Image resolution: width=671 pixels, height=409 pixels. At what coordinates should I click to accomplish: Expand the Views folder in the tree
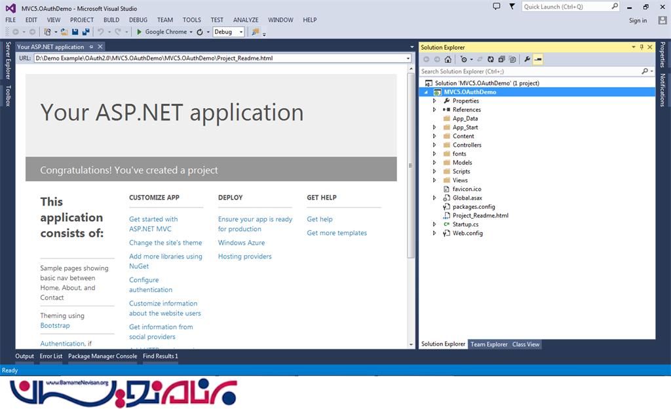click(434, 181)
